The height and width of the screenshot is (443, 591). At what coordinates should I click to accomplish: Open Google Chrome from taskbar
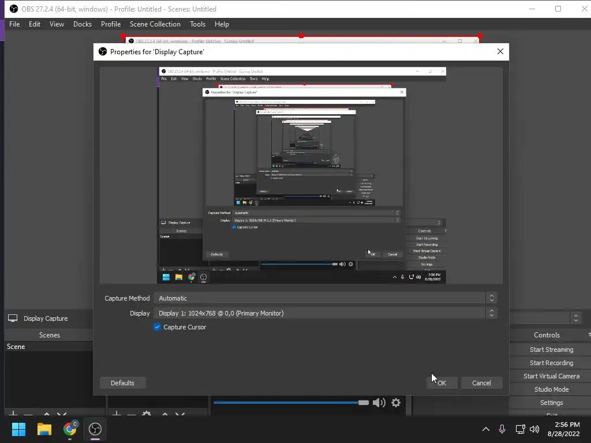70,429
